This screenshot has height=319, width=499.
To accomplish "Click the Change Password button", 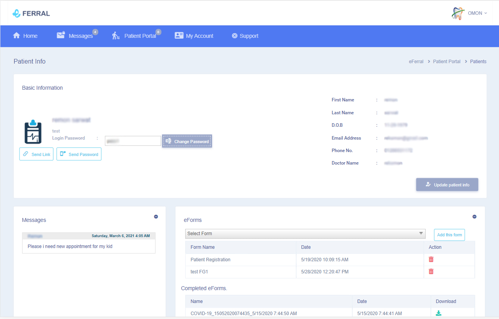I will 187,141.
